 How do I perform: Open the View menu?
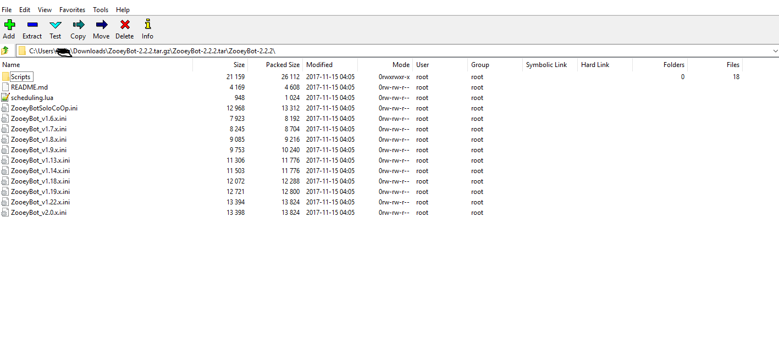[x=45, y=10]
